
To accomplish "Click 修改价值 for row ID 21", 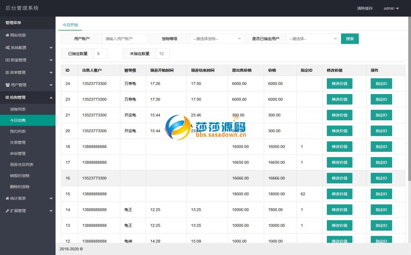I will tap(339, 115).
